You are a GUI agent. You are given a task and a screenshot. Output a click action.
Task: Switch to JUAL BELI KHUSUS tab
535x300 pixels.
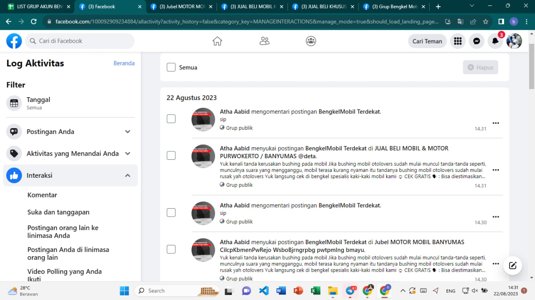tap(324, 7)
